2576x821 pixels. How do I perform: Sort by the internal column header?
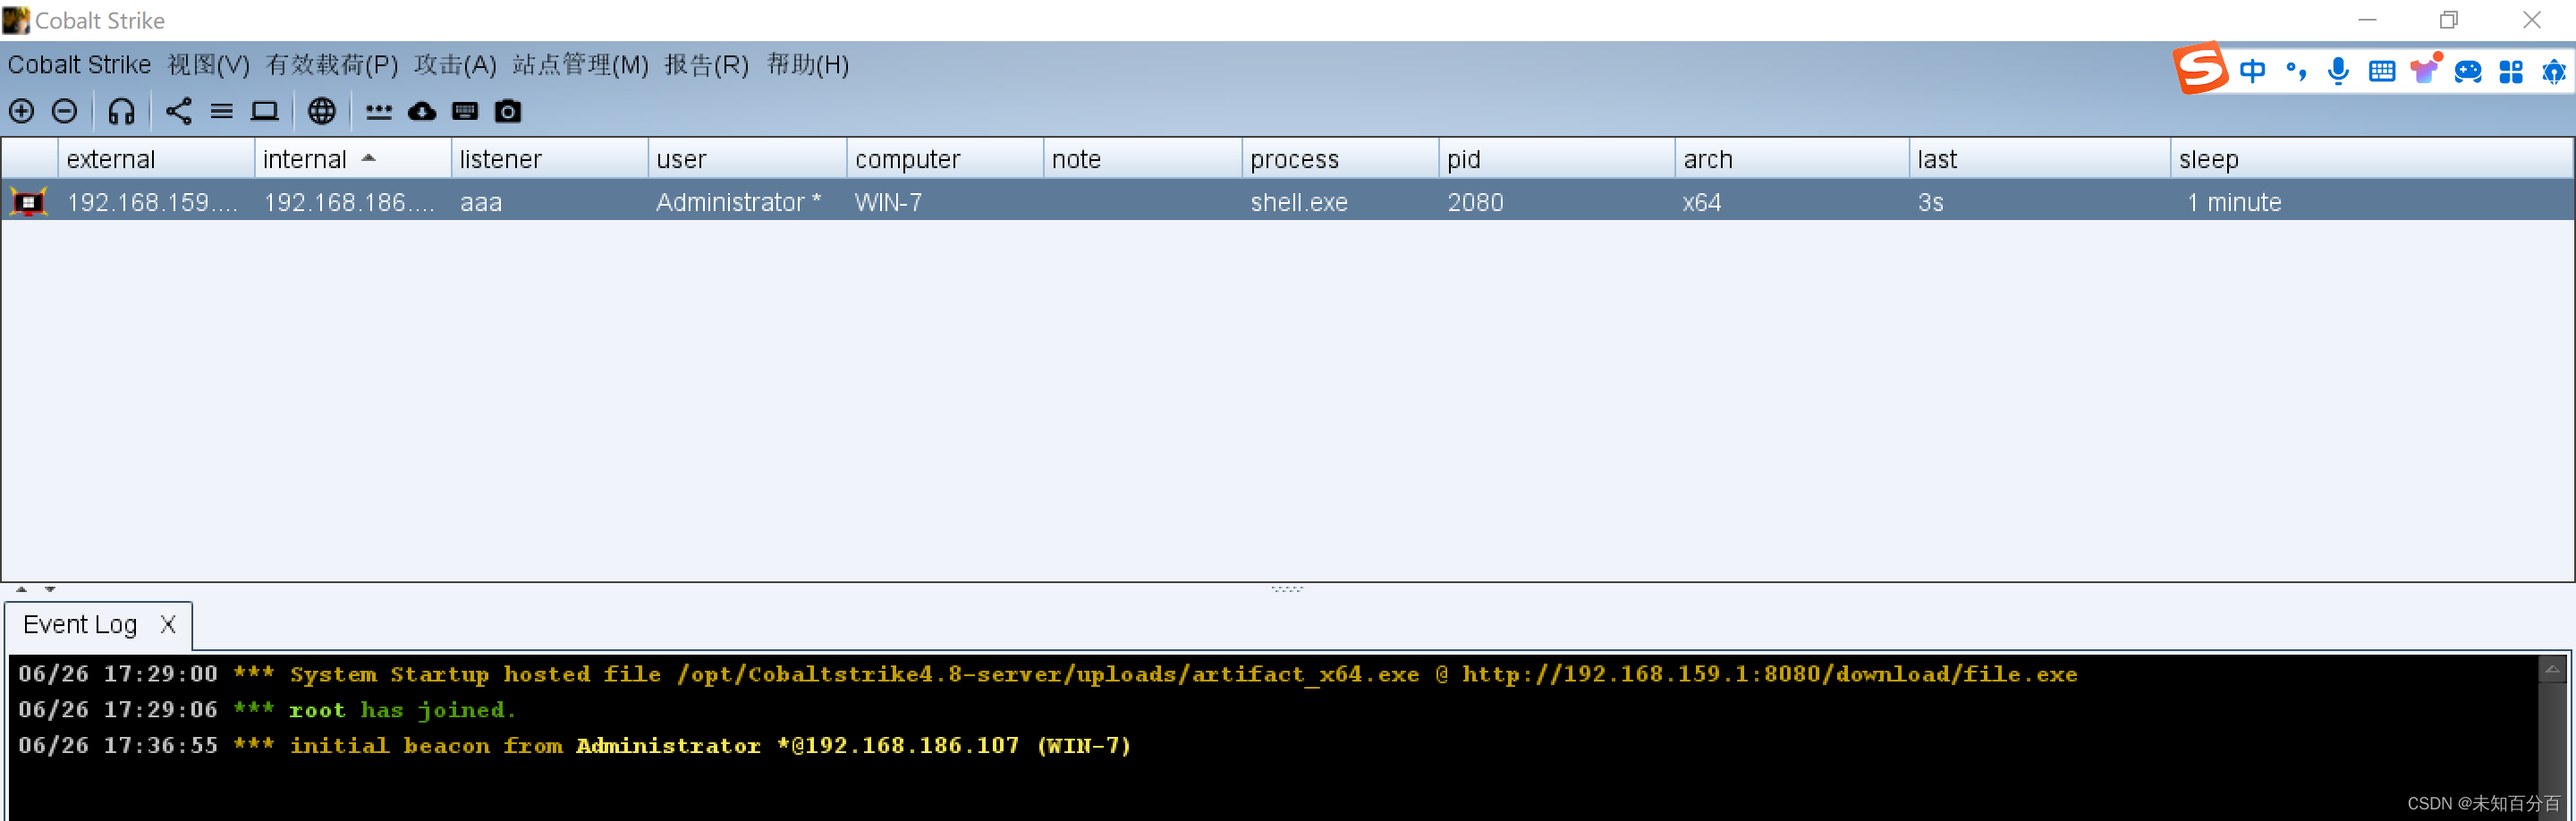pos(352,159)
